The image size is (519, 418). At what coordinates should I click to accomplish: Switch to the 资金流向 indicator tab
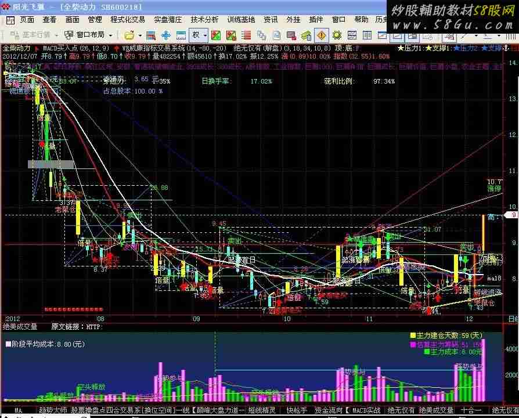click(329, 410)
